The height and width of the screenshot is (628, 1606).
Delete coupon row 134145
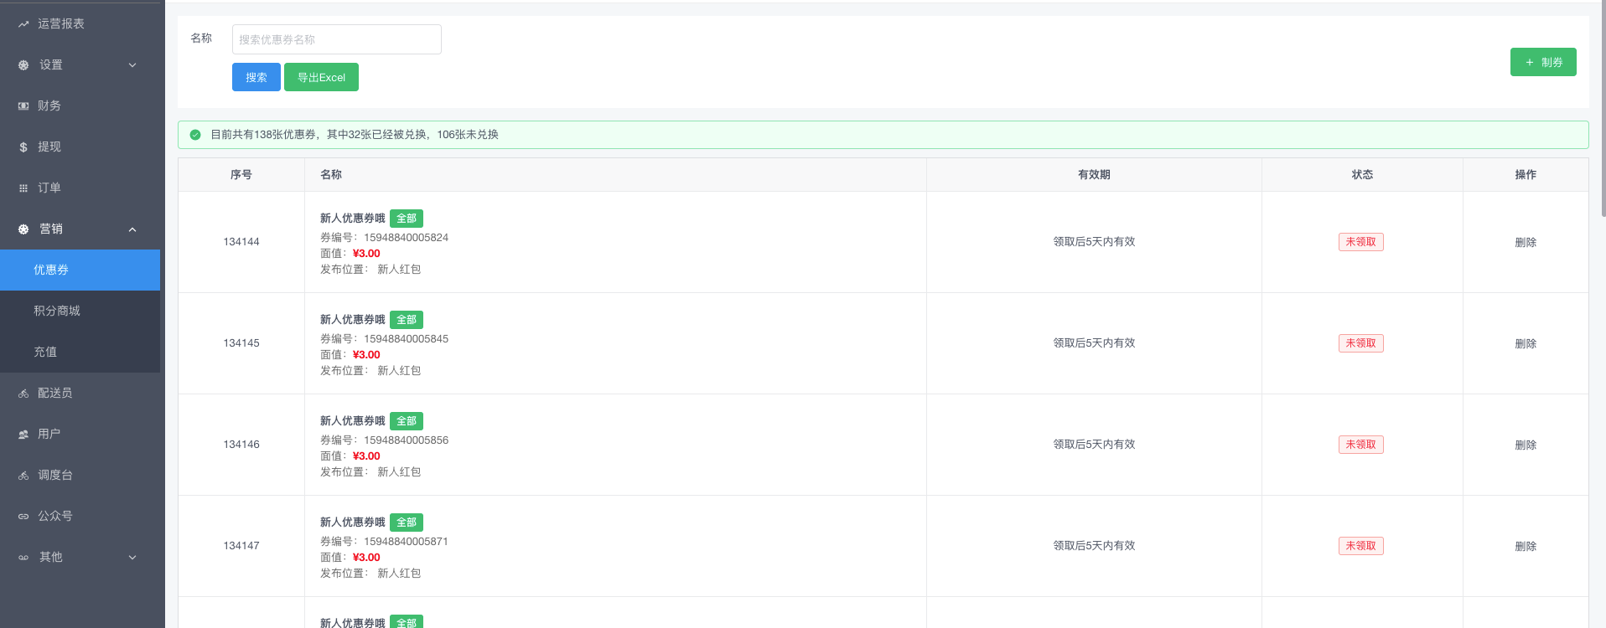[x=1526, y=344]
